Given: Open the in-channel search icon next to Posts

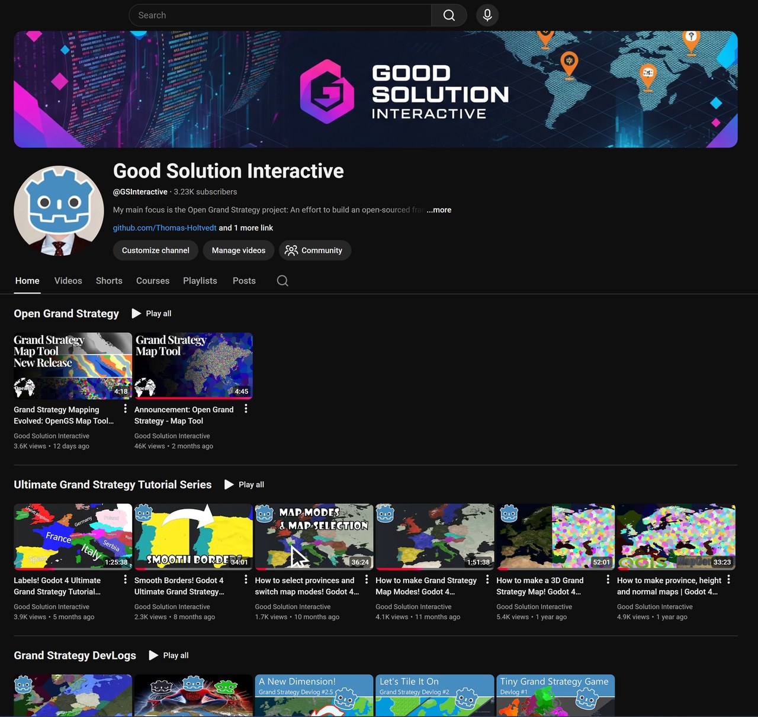Looking at the screenshot, I should pos(282,281).
